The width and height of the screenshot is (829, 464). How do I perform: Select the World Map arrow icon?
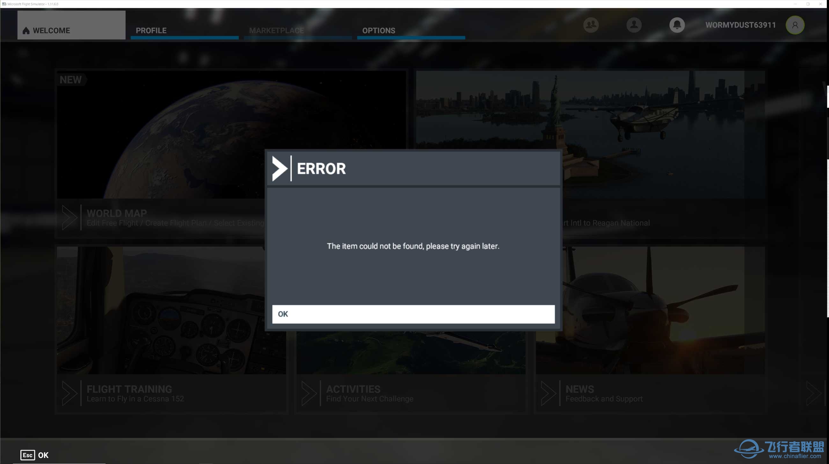click(68, 217)
